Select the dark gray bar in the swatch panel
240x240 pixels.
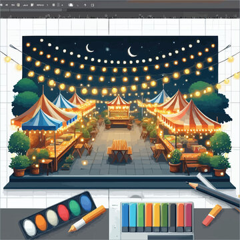coord(173,217)
